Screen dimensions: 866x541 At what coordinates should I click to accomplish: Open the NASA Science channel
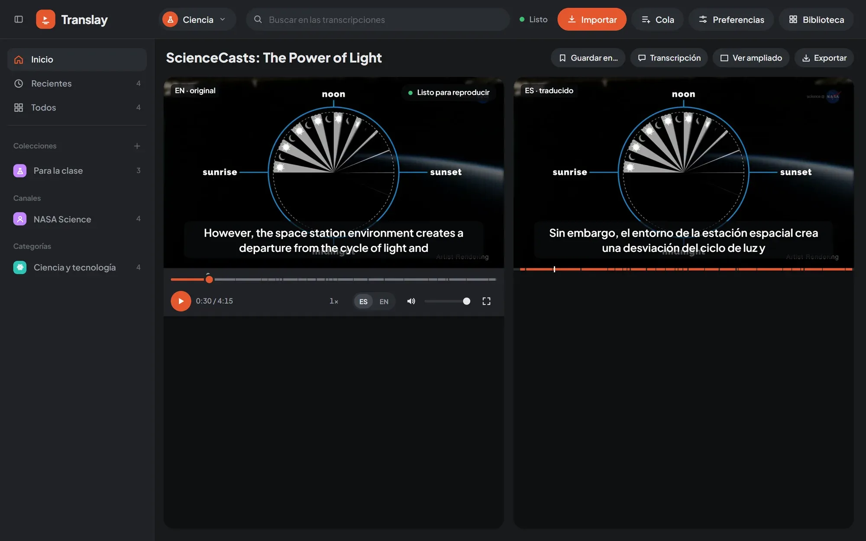click(77, 219)
